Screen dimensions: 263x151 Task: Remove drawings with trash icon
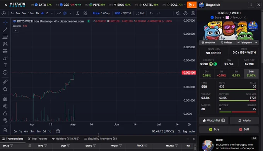[x=5, y=130]
